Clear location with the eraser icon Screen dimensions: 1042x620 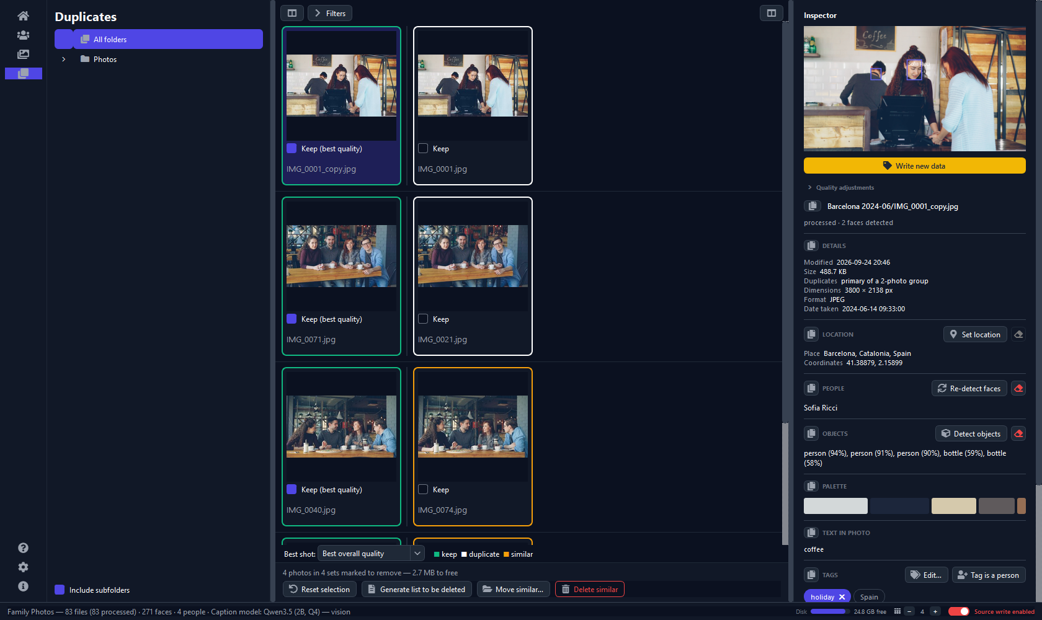pos(1018,334)
